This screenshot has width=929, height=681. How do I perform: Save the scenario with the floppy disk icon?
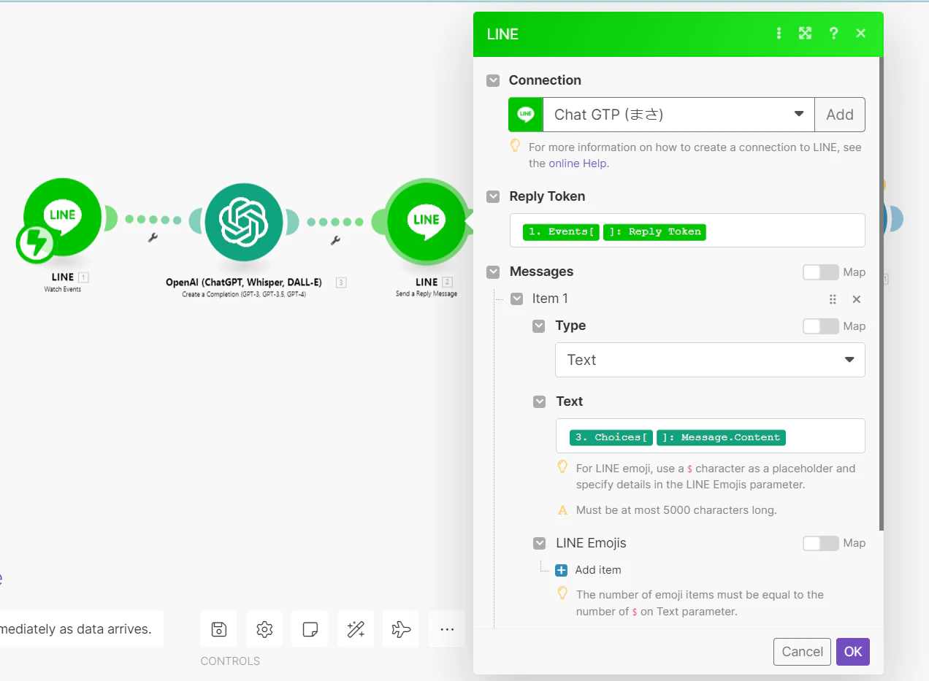click(218, 629)
